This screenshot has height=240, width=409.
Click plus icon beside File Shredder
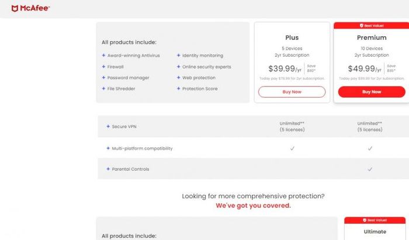(x=103, y=89)
